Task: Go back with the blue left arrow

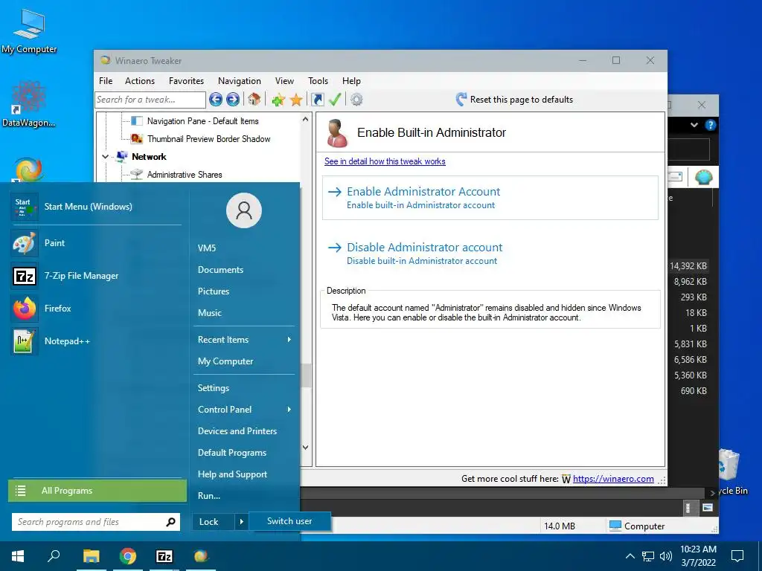Action: [x=216, y=100]
